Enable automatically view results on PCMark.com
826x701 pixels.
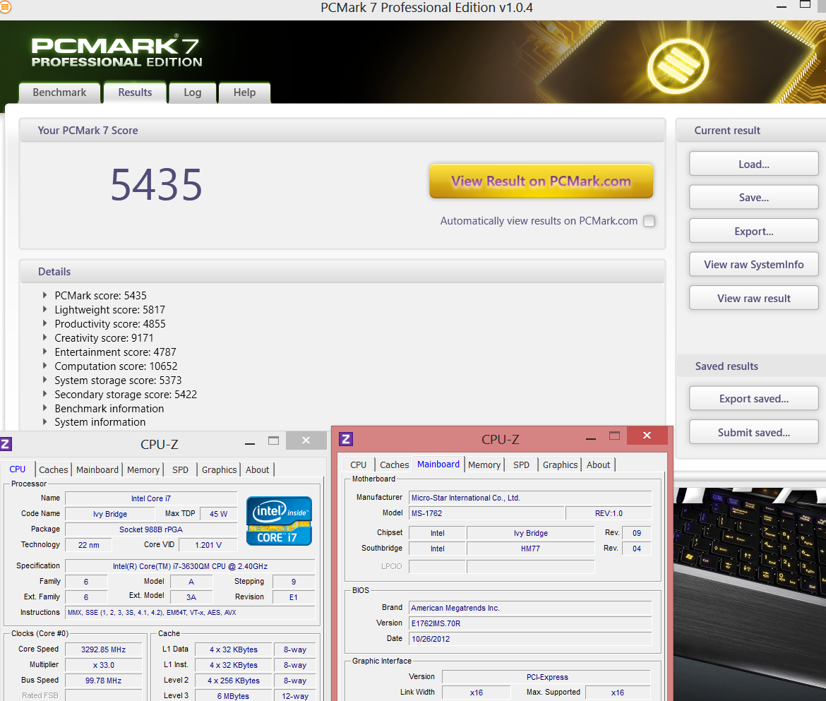coord(649,221)
